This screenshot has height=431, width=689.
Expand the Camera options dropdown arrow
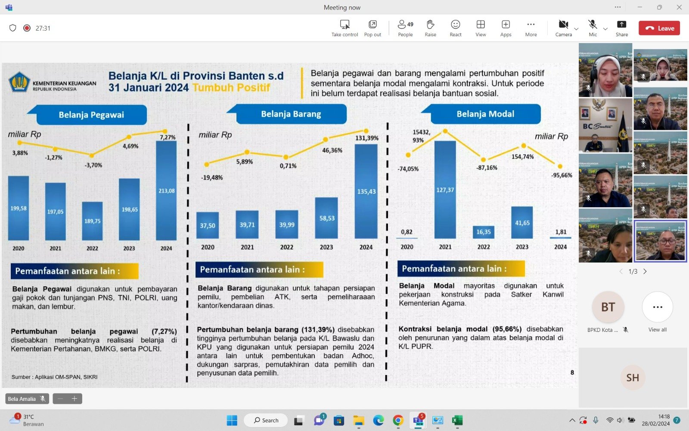[x=576, y=29]
